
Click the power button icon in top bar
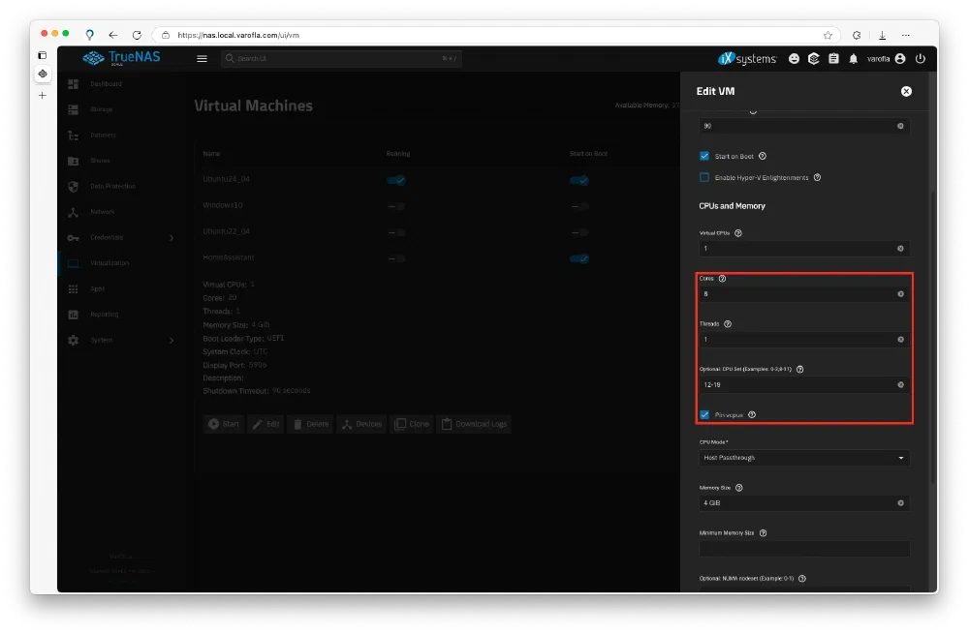click(920, 59)
